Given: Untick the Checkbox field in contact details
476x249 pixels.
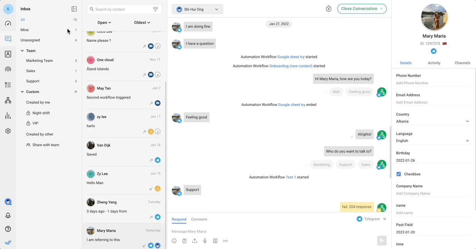Looking at the screenshot, I should pyautogui.click(x=399, y=174).
